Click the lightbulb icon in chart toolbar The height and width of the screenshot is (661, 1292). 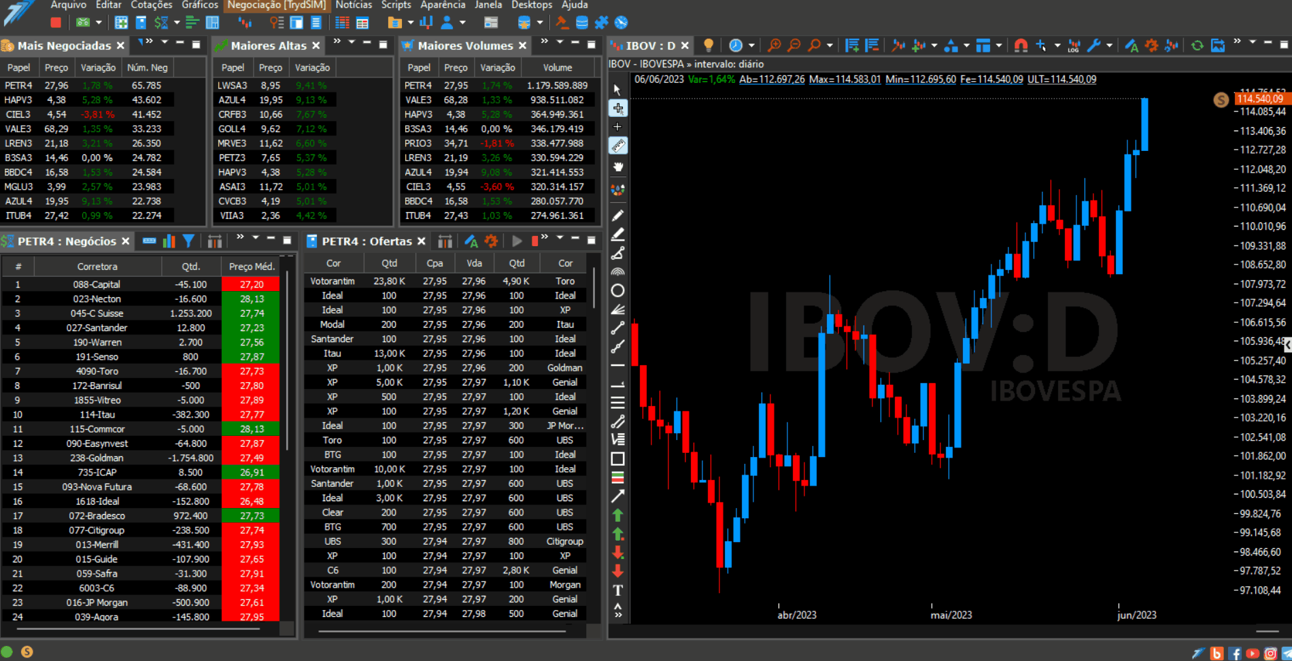tap(709, 46)
